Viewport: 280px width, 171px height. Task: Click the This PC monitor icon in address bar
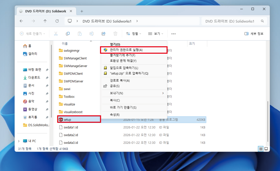click(x=70, y=21)
